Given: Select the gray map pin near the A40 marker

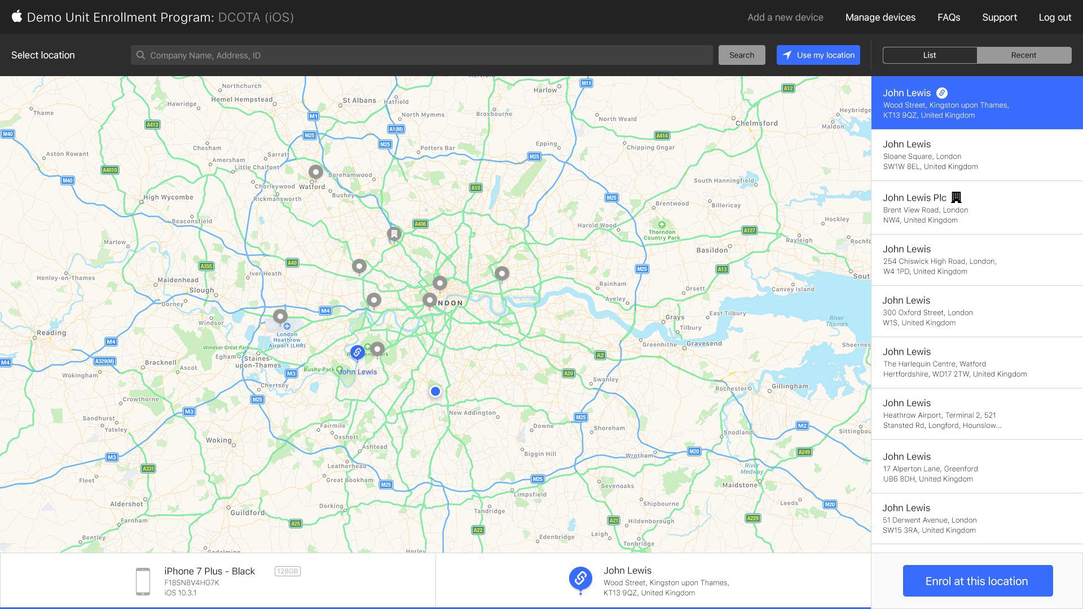Looking at the screenshot, I should pyautogui.click(x=359, y=266).
